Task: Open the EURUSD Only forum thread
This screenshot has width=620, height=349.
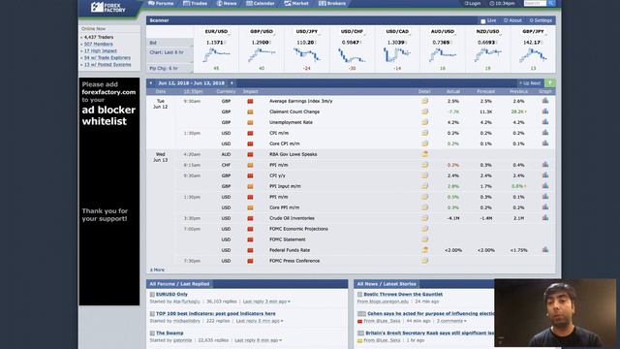Action: [171, 295]
